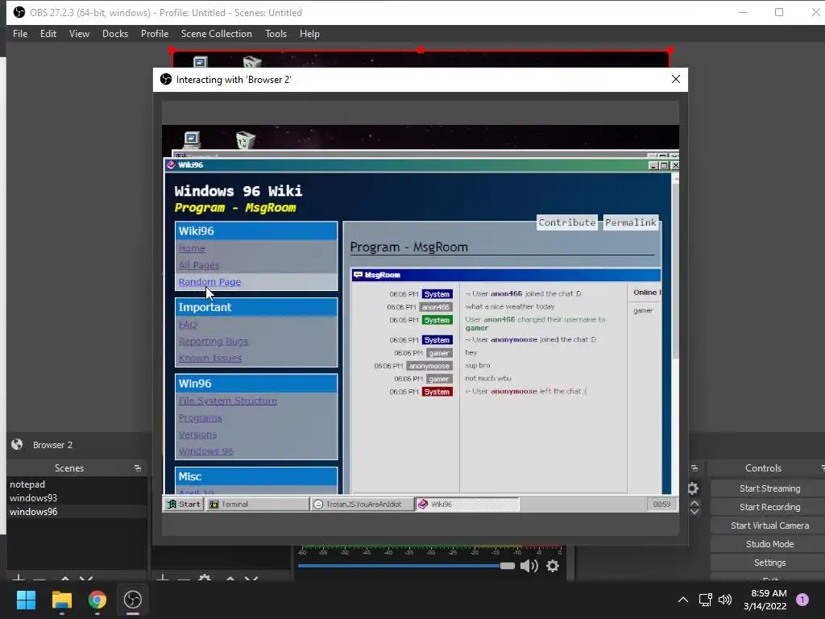Open OBS Settings from Controls
Viewport: 825px width, 619px height.
pos(769,562)
